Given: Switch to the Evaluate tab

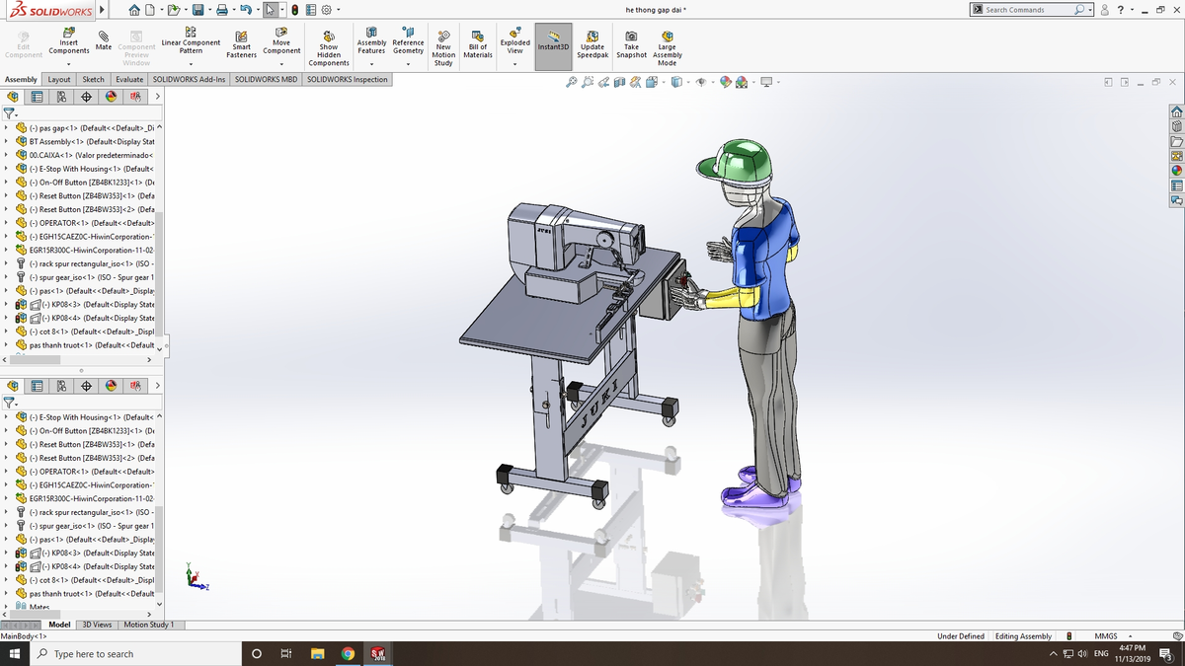Looking at the screenshot, I should coord(129,79).
